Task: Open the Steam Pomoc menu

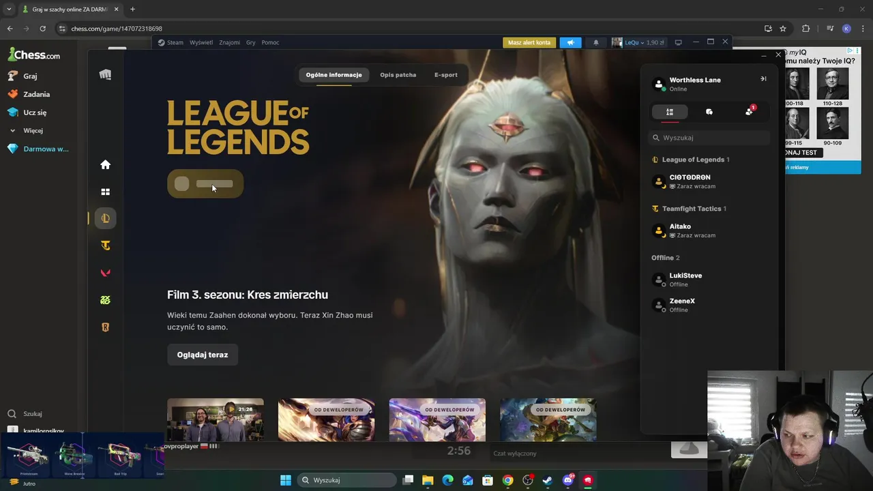Action: click(270, 42)
